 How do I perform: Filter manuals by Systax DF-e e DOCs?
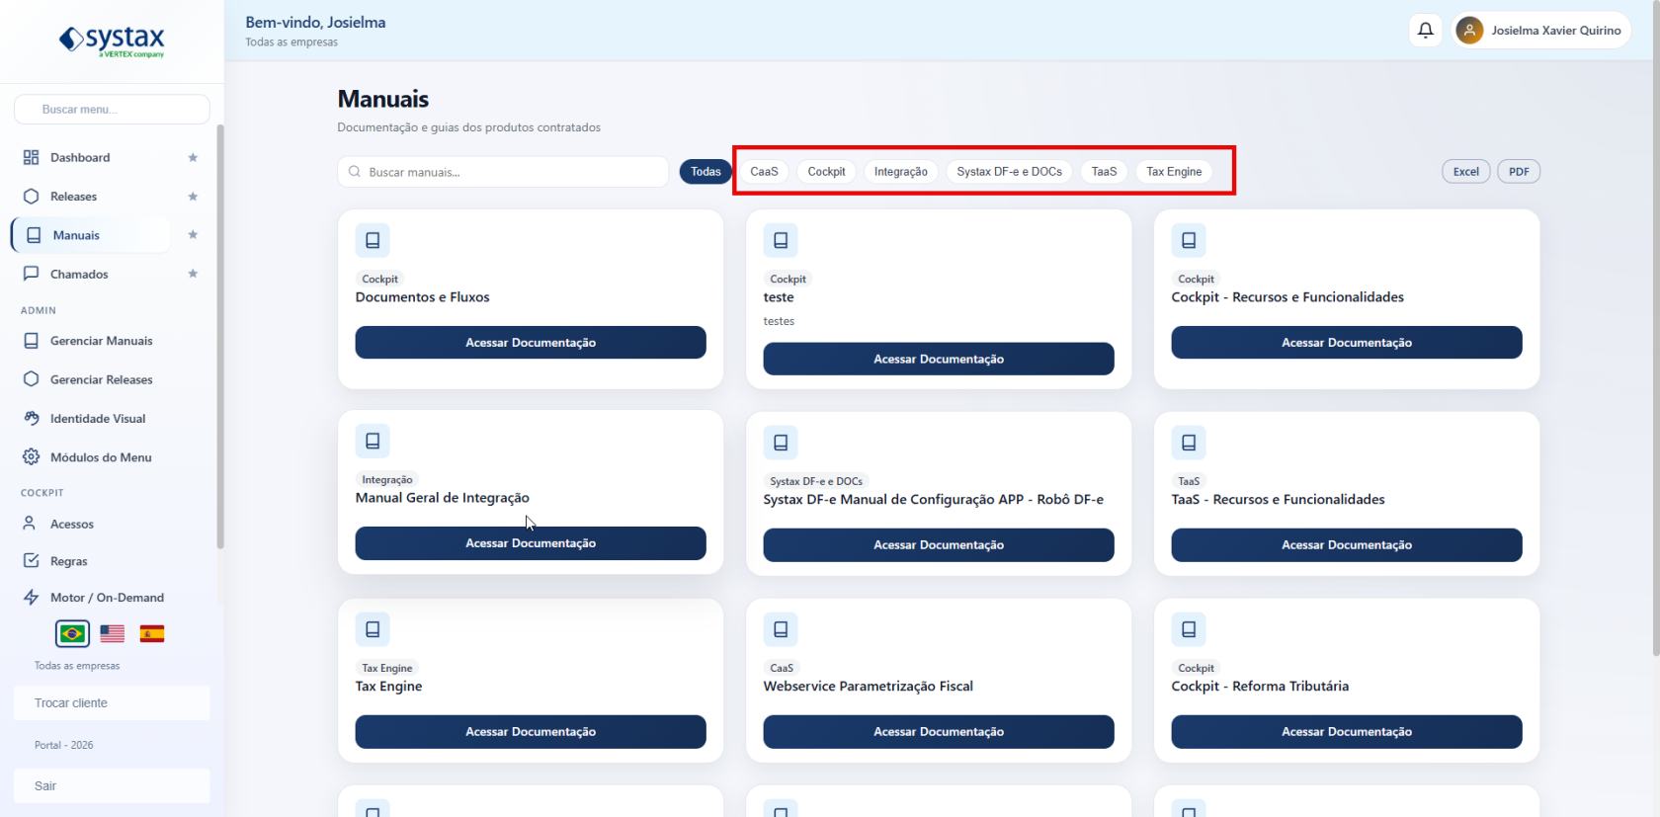point(1009,172)
